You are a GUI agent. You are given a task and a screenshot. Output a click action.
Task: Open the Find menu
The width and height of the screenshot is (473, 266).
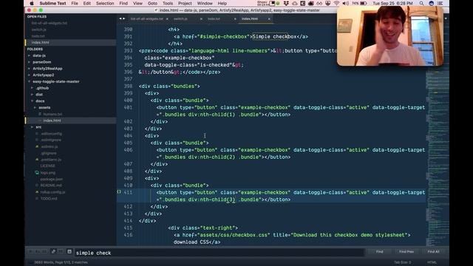[123, 3]
